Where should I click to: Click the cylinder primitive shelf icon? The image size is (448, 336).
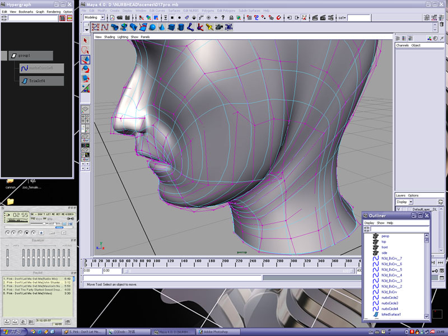click(x=181, y=27)
